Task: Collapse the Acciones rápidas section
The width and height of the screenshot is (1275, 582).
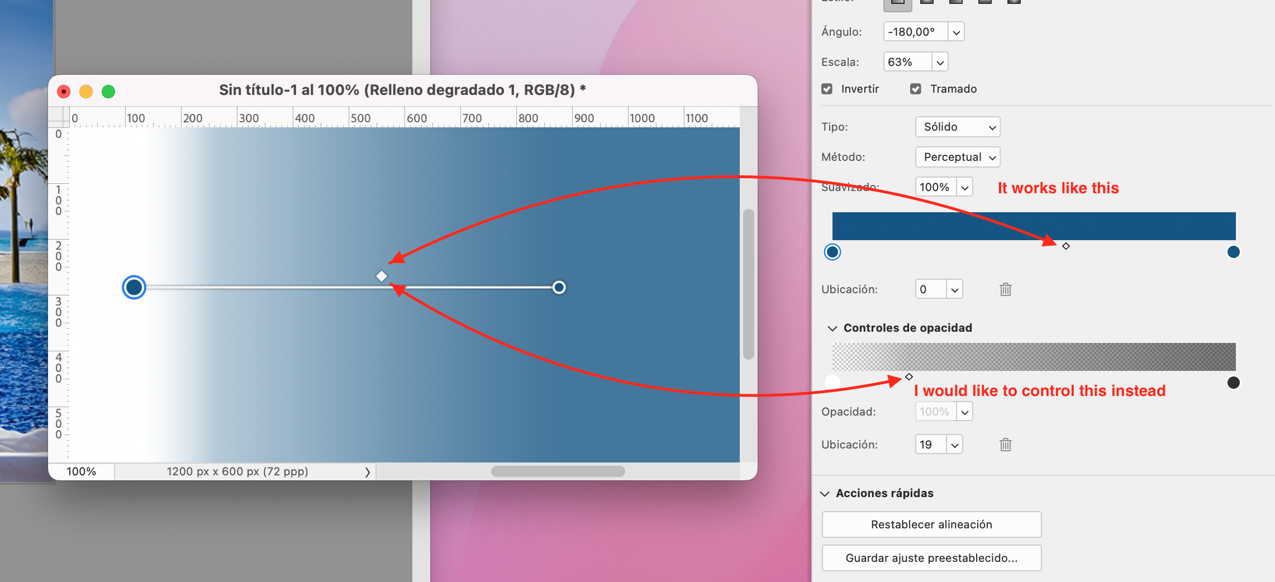Action: [x=825, y=493]
